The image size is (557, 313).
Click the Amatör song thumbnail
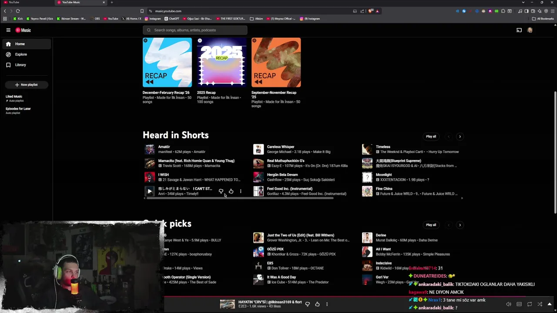point(150,149)
